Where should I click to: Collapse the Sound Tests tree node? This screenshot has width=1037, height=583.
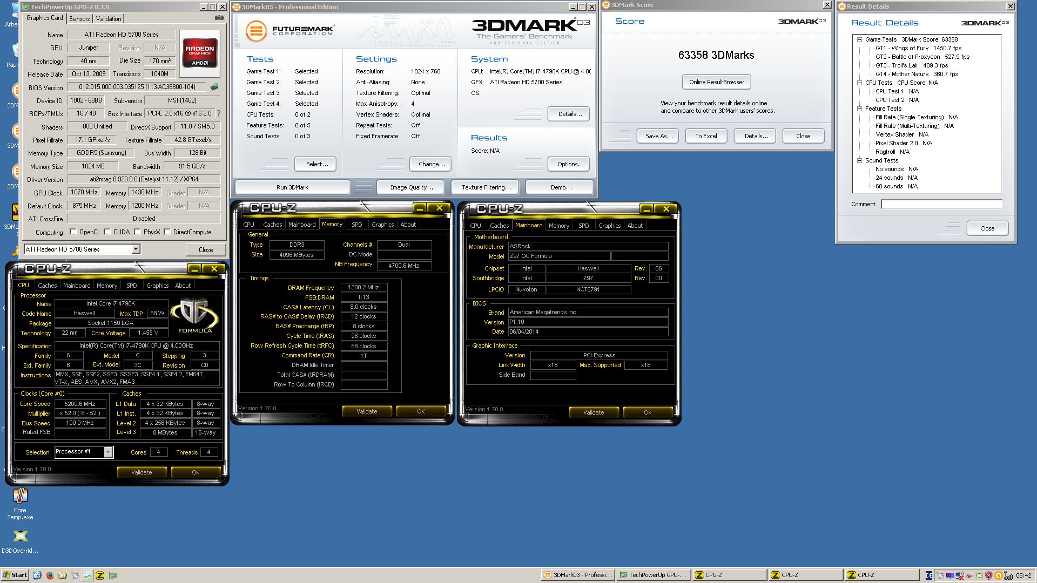[x=859, y=160]
